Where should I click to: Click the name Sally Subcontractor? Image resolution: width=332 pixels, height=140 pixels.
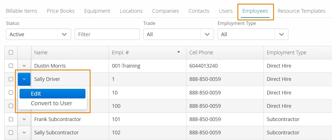(57, 133)
